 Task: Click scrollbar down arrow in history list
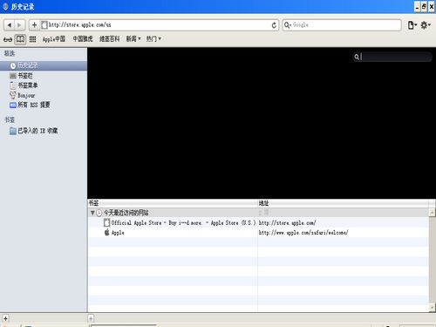click(432, 307)
